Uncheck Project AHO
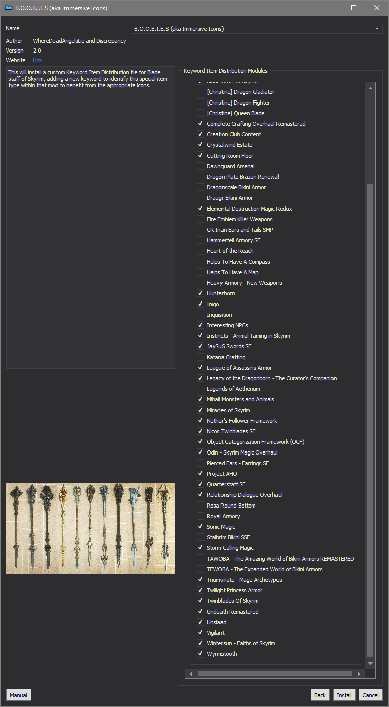Viewport: 389px width, 707px height. tap(200, 474)
